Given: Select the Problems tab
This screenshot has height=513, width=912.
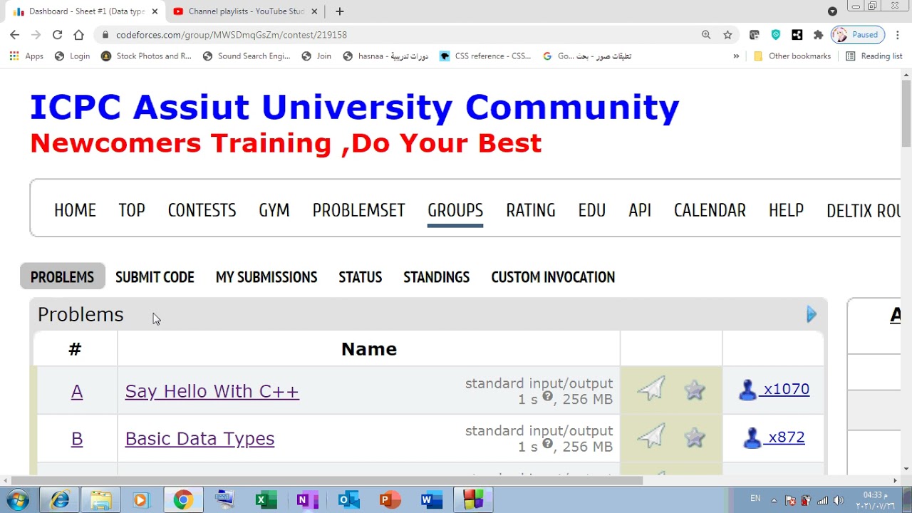Looking at the screenshot, I should point(62,277).
